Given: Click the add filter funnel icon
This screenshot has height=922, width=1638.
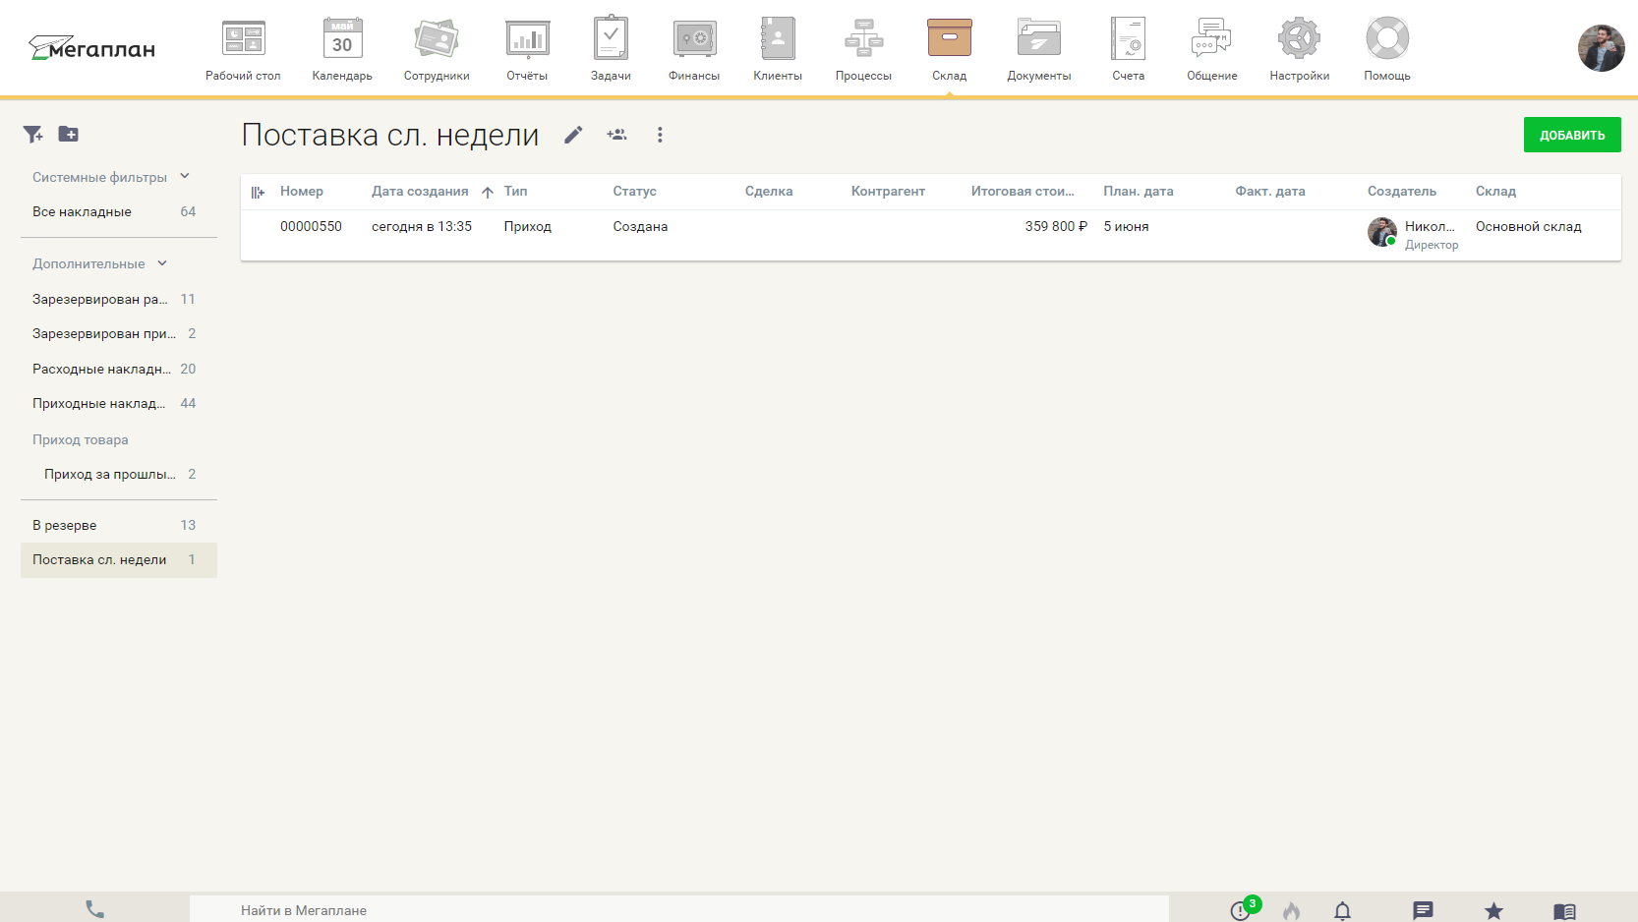Looking at the screenshot, I should (x=33, y=135).
